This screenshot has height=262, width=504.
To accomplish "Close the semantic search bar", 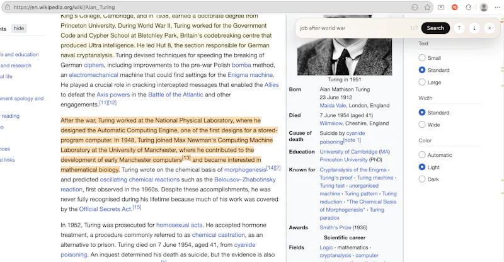I will [490, 28].
